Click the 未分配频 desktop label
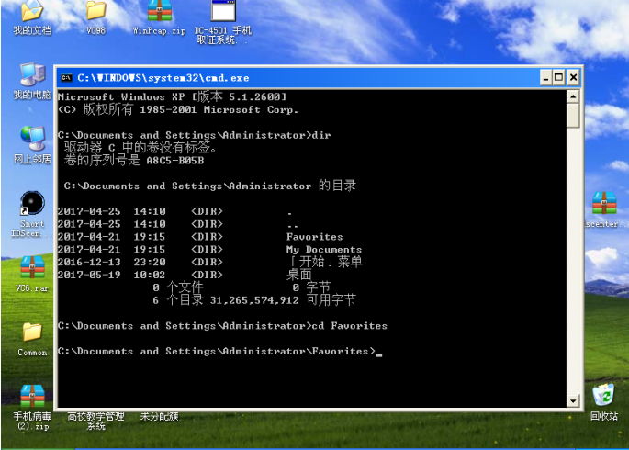 [159, 416]
